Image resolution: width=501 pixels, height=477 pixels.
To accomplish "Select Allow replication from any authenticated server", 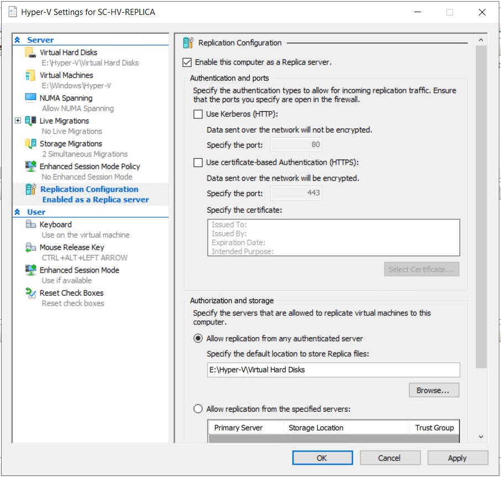I will point(198,338).
